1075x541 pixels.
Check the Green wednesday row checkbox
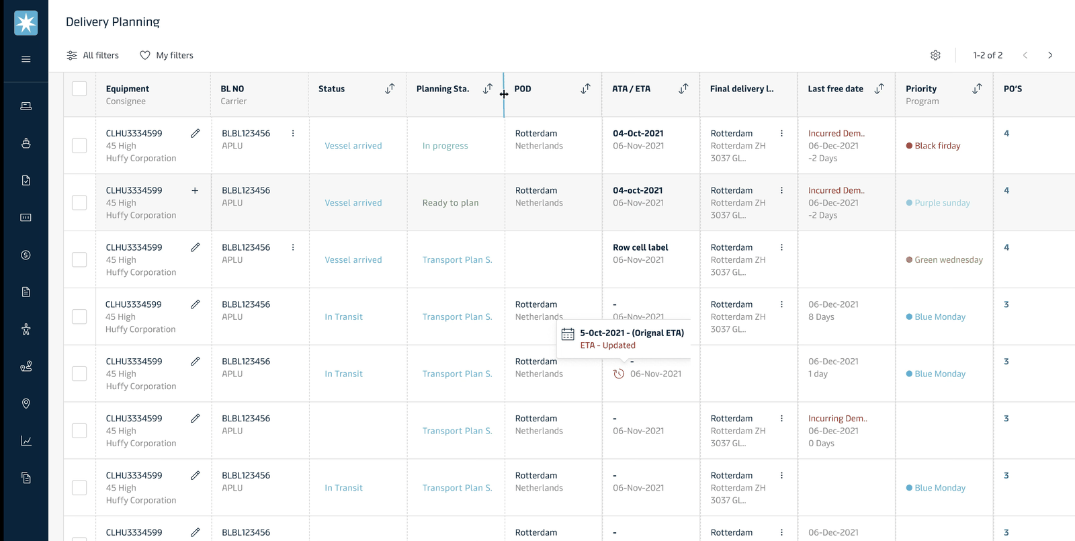(x=79, y=259)
